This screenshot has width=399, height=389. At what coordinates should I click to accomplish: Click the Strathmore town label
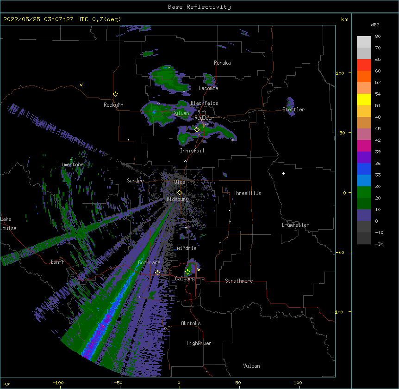click(x=239, y=281)
